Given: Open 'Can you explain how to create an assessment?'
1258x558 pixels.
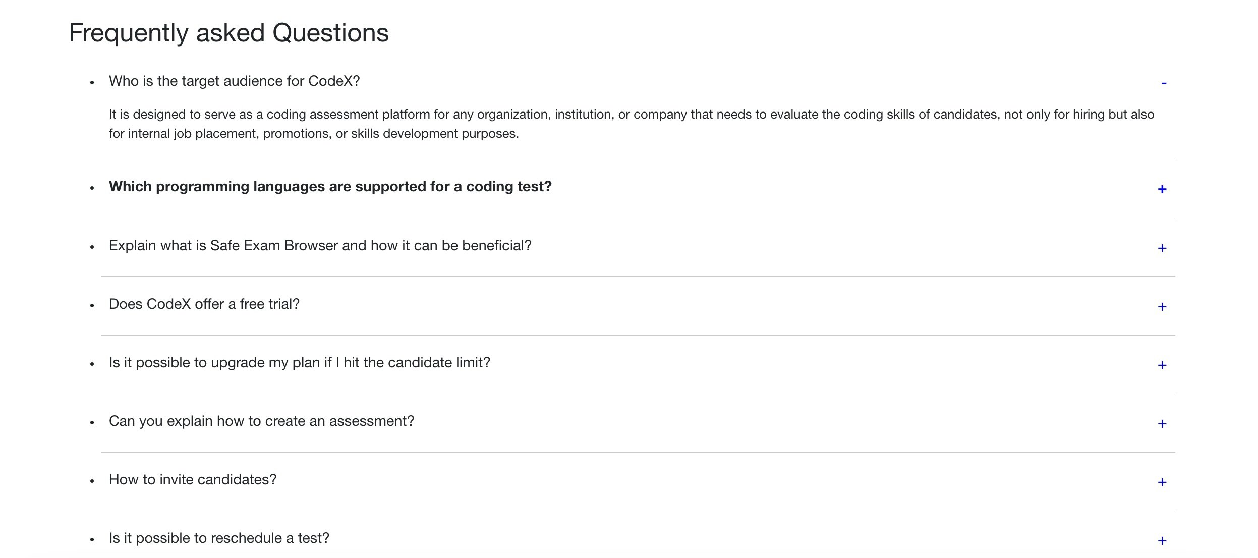Looking at the screenshot, I should coord(261,421).
